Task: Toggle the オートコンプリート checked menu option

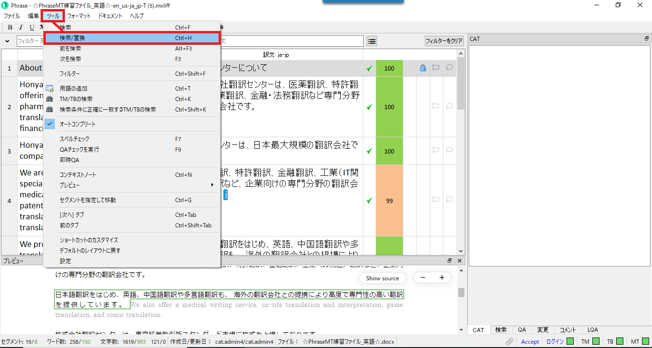Action: pyautogui.click(x=77, y=124)
